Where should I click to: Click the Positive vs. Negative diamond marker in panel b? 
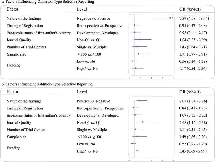click(140, 100)
